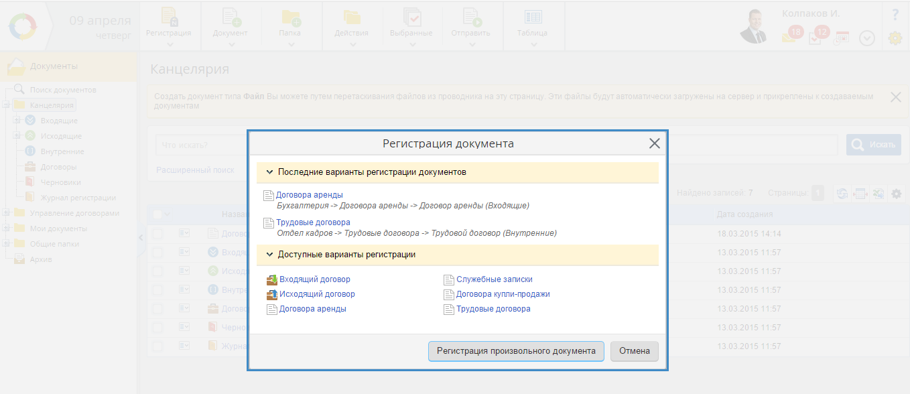Collapse Доступные варианты регистрации section
Screen dimensions: 910x394
pyautogui.click(x=269, y=255)
